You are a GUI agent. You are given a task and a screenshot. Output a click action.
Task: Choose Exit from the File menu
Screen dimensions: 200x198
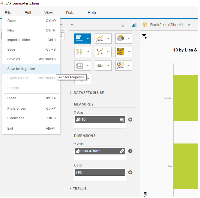tap(31, 128)
